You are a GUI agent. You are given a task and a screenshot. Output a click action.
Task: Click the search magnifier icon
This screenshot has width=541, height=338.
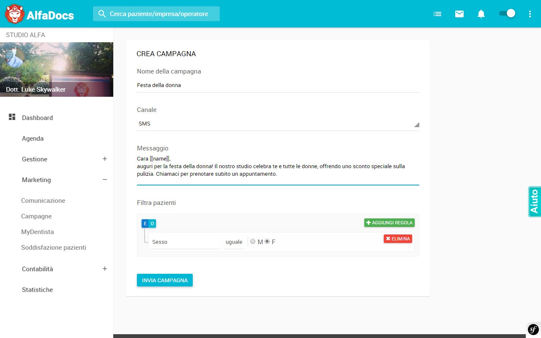[102, 14]
